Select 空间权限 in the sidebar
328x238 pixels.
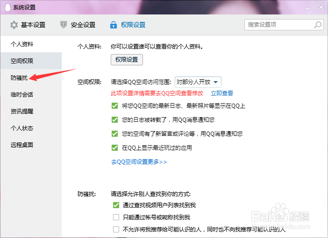pos(31,61)
